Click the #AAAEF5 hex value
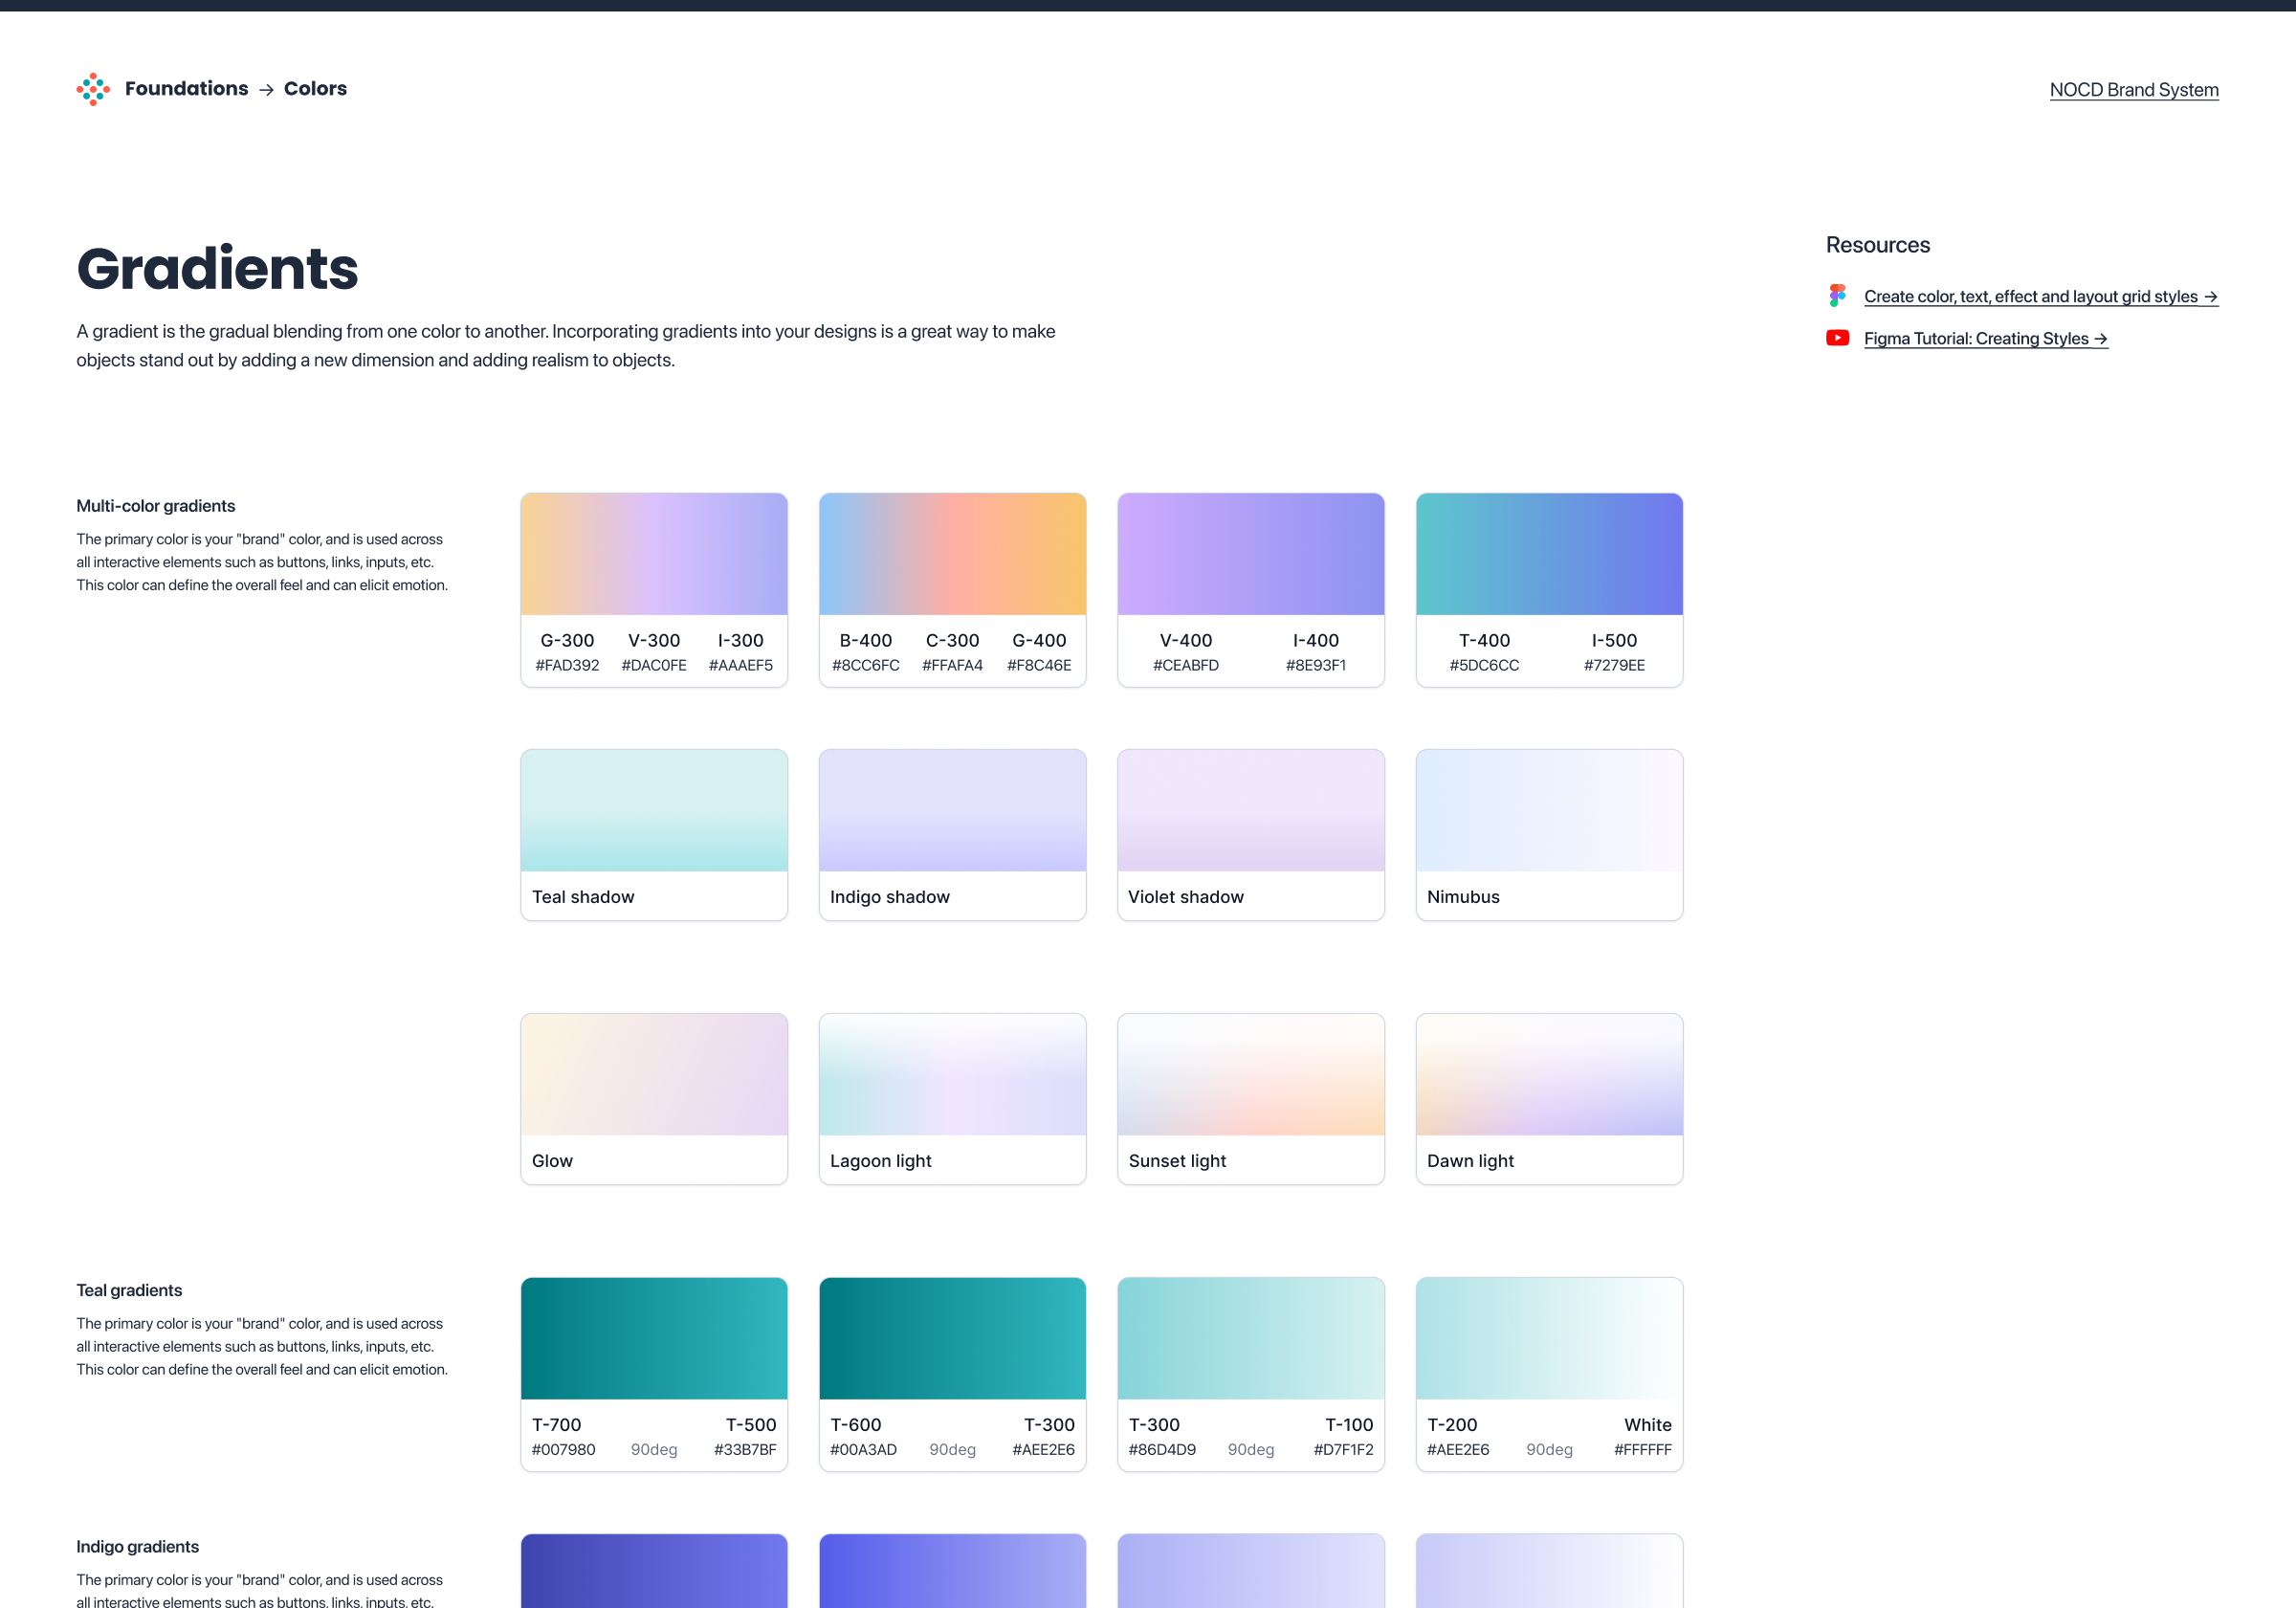The width and height of the screenshot is (2296, 1608). point(741,665)
